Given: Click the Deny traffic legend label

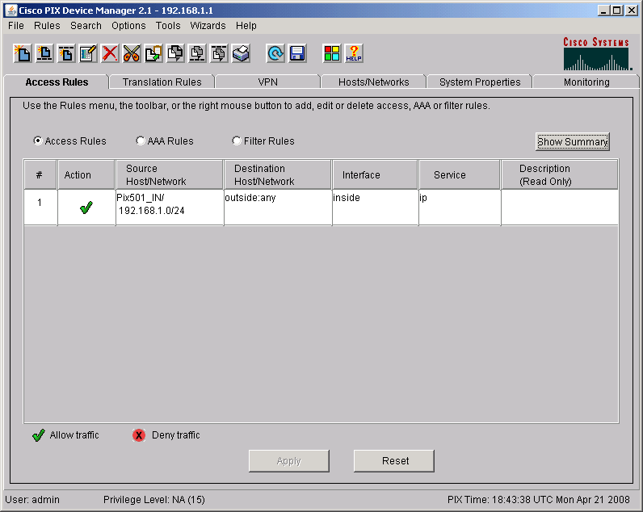Looking at the screenshot, I should tap(176, 435).
